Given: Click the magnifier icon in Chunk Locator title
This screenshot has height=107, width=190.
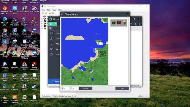Looking at the screenshot, I should pyautogui.click(x=62, y=14).
